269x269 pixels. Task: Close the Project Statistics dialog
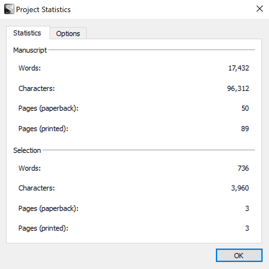(x=259, y=9)
